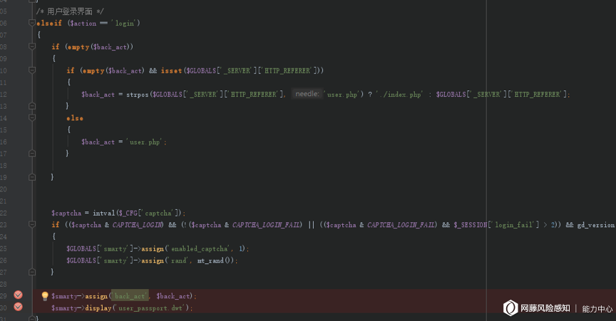Click the highlighted 'back_act' string

click(x=130, y=296)
